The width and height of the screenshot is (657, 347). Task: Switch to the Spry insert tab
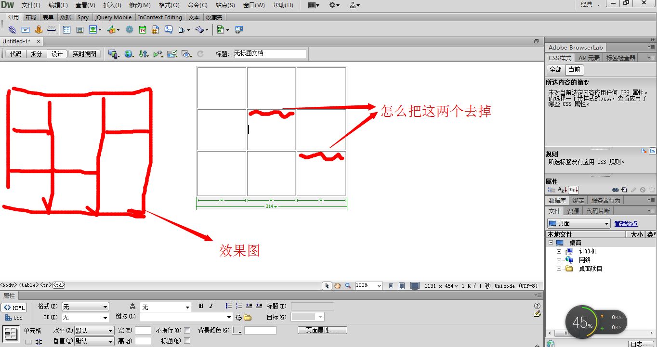pos(83,17)
